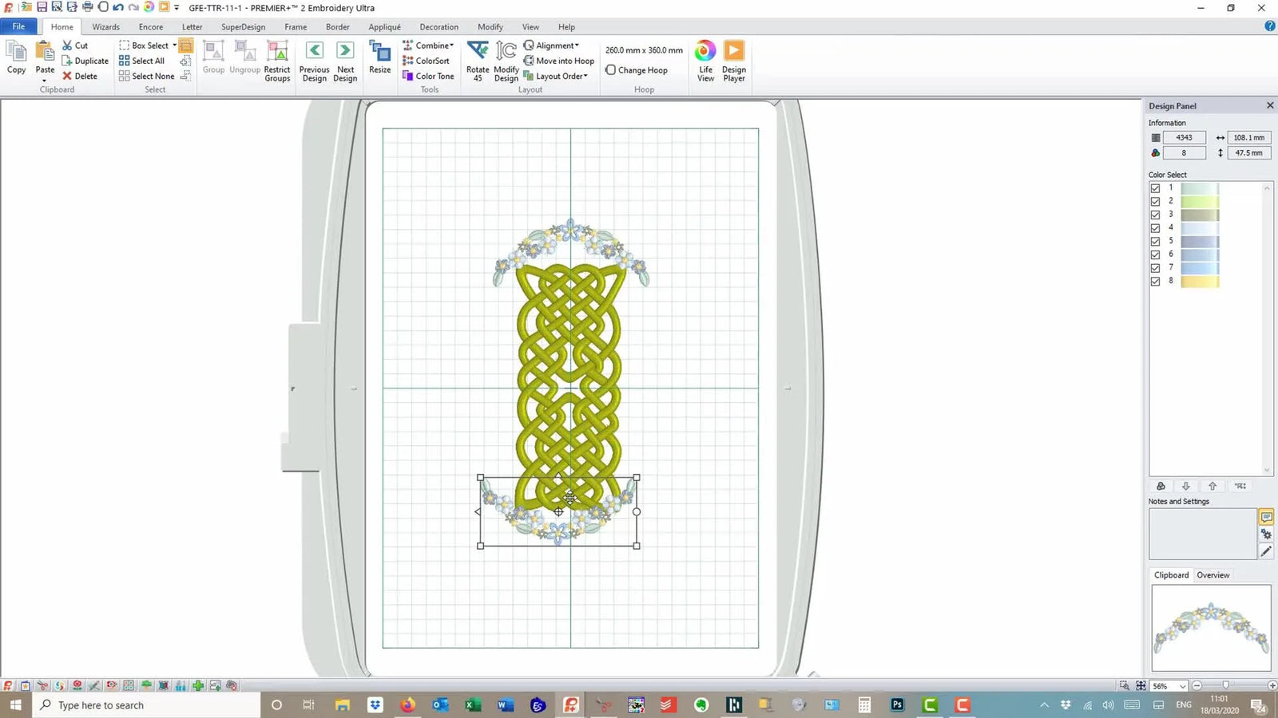
Task: Toggle color 3 visibility in Color Select
Action: coord(1156,214)
